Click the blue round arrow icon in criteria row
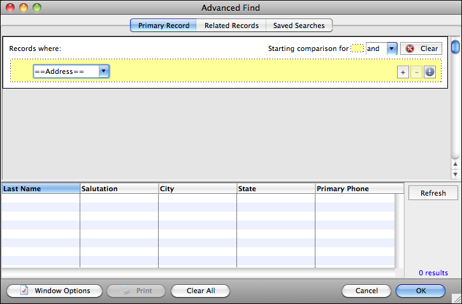 (x=430, y=72)
